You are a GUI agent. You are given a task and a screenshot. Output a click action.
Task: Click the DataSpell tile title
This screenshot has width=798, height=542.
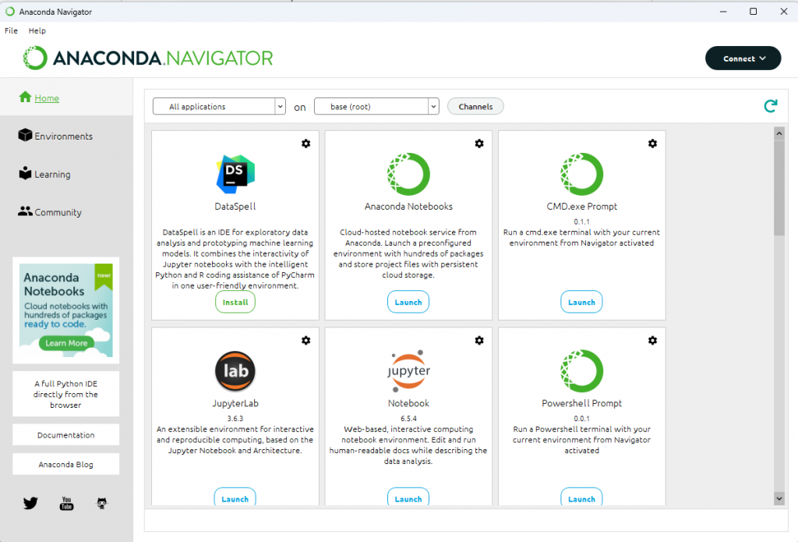click(235, 207)
